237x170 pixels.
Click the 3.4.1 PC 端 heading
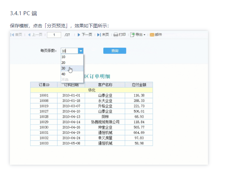pyautogui.click(x=23, y=13)
